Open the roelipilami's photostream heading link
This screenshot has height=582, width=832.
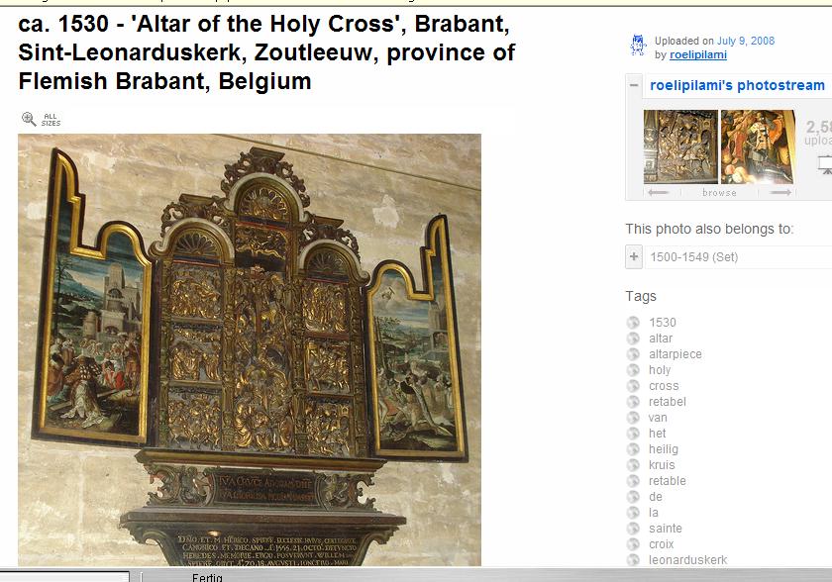click(x=737, y=86)
